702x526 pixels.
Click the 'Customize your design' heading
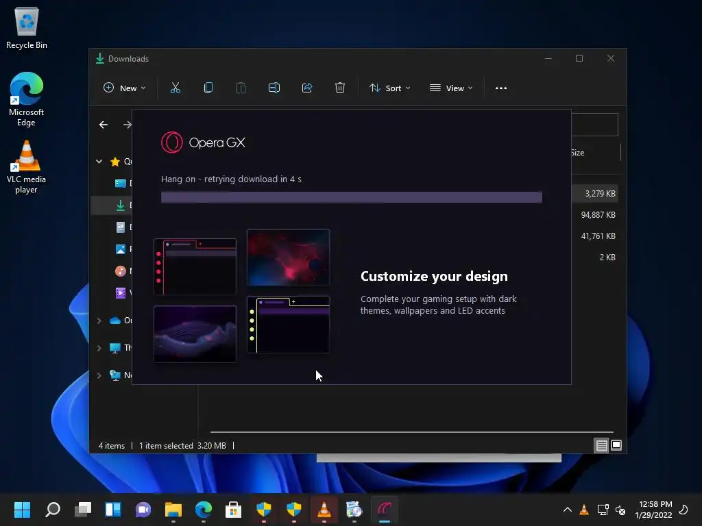(434, 277)
